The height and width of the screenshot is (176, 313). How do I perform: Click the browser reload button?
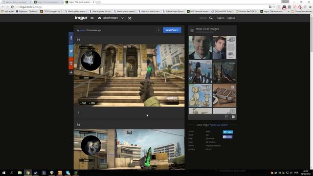point(12,7)
